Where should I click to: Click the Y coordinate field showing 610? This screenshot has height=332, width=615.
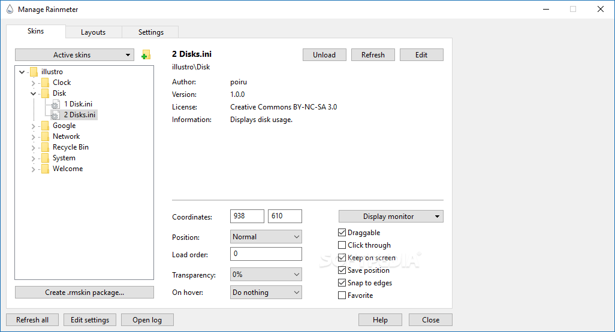pyautogui.click(x=285, y=216)
